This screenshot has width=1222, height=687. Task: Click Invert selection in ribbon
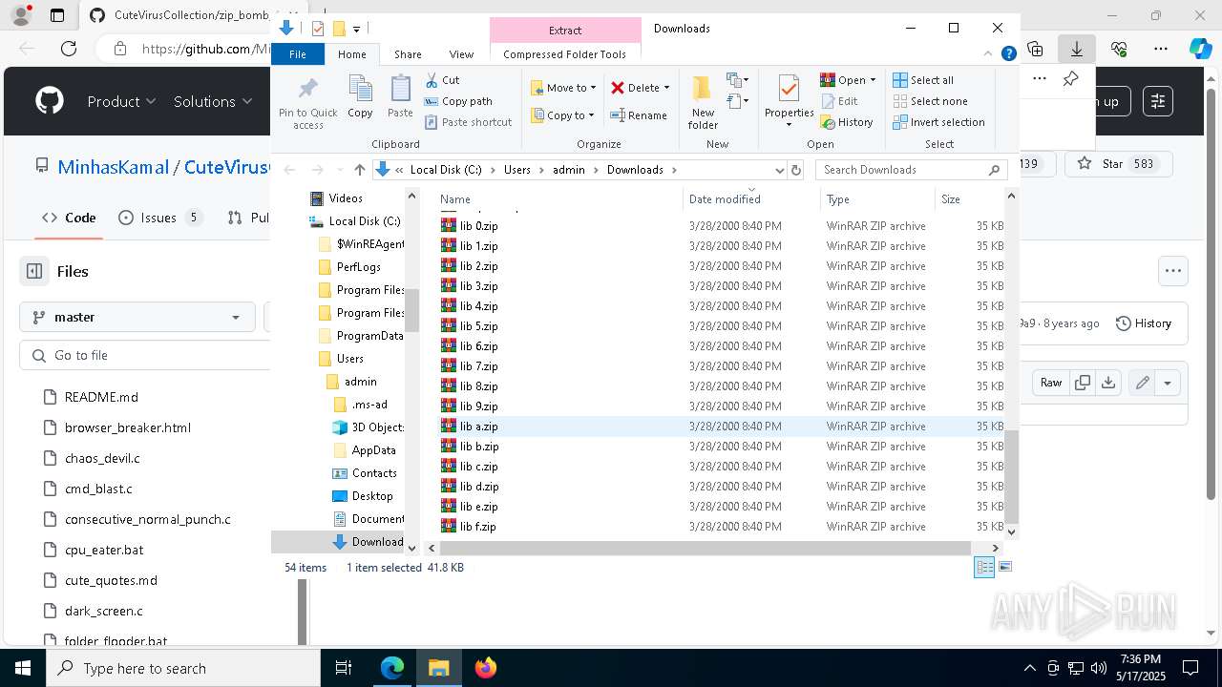(x=939, y=122)
